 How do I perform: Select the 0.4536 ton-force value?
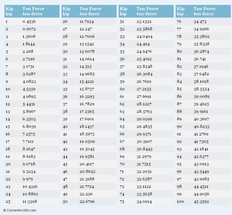coord(29,22)
